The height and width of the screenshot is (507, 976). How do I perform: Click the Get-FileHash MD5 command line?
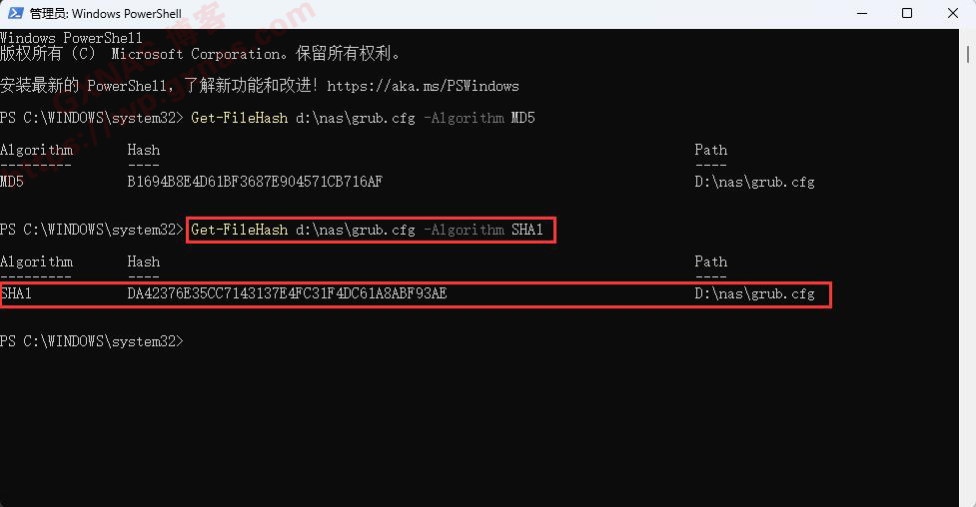tap(363, 118)
